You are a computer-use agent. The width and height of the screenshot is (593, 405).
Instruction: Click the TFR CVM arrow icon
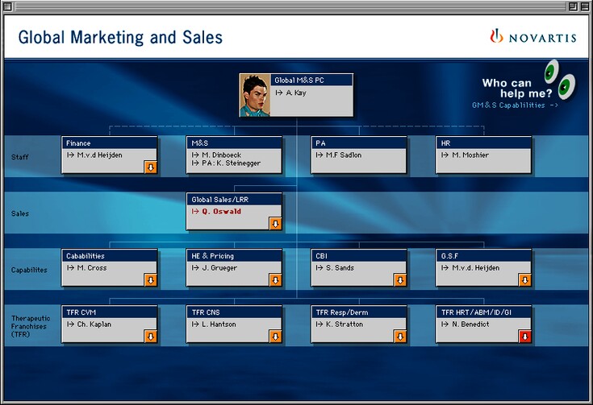(151, 336)
